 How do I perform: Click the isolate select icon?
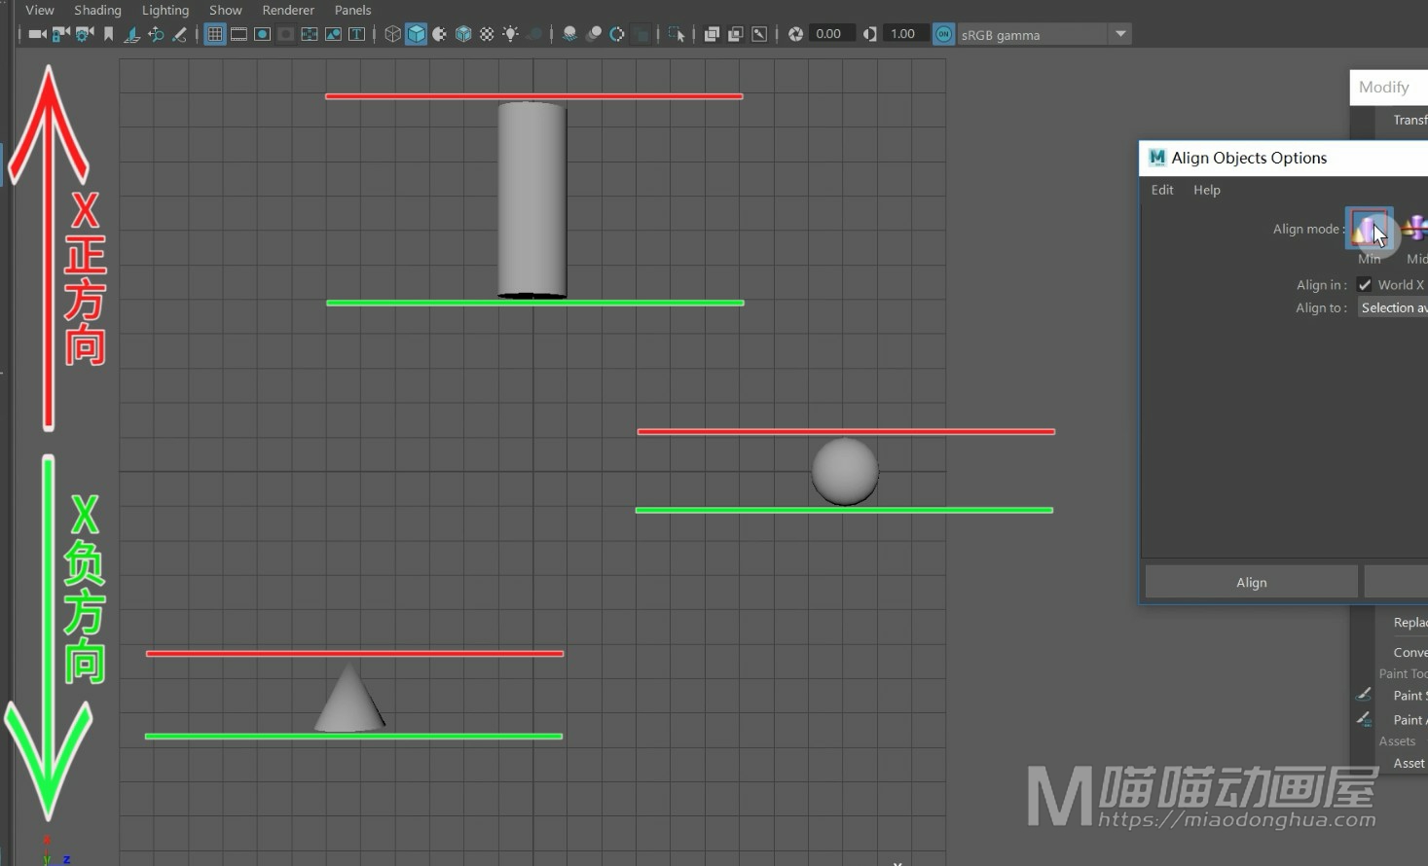tap(677, 34)
